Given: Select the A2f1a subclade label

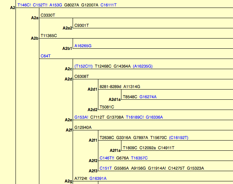Looking at the screenshot, I should point(115,150).
